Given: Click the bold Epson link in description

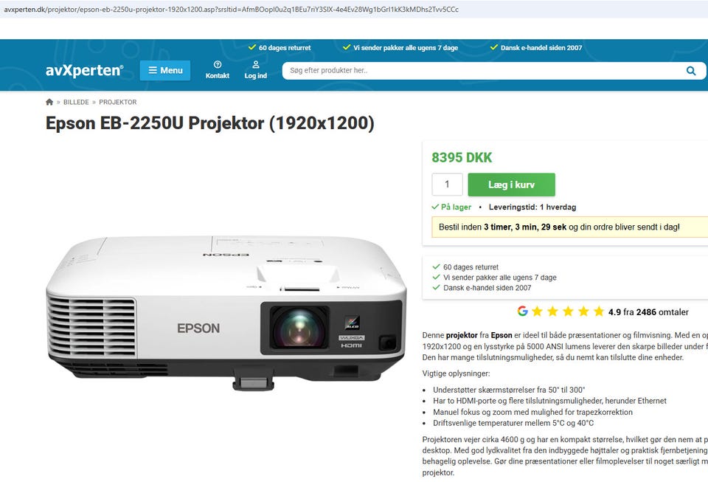Looking at the screenshot, I should pyautogui.click(x=502, y=335).
